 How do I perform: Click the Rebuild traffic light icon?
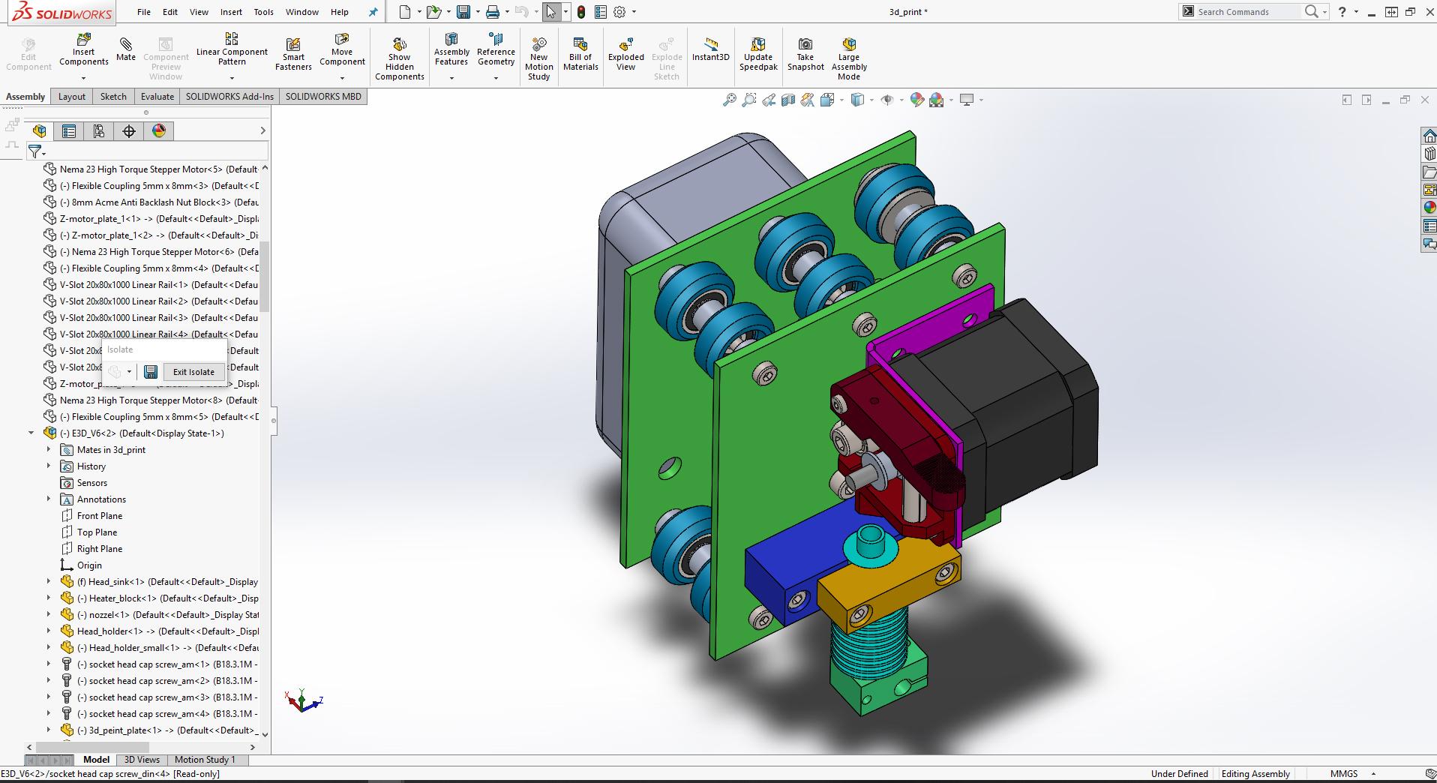tap(581, 12)
